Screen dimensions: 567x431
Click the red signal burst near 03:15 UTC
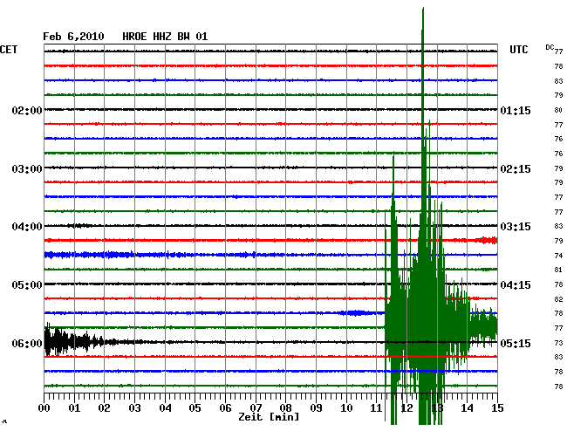pyautogui.click(x=487, y=240)
